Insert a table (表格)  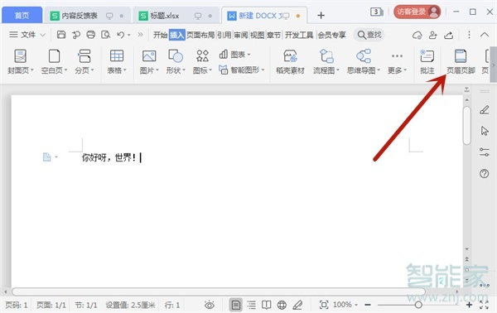pos(117,62)
